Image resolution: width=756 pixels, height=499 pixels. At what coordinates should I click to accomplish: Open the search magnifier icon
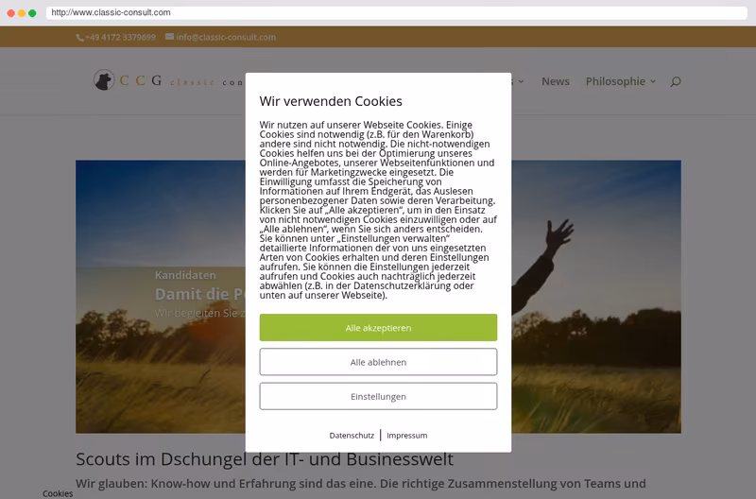676,81
